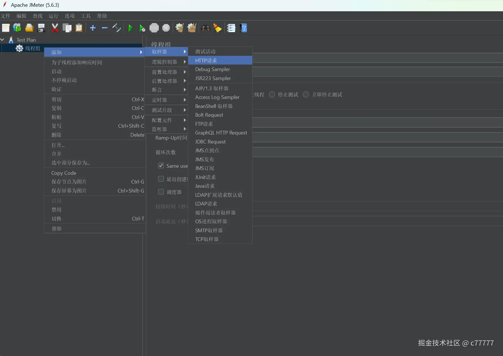Click the Cut scissors icon
The height and width of the screenshot is (356, 503).
55,28
